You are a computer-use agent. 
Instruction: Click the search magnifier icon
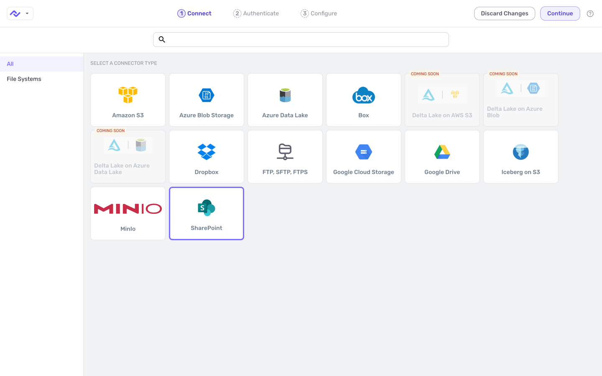pyautogui.click(x=162, y=40)
